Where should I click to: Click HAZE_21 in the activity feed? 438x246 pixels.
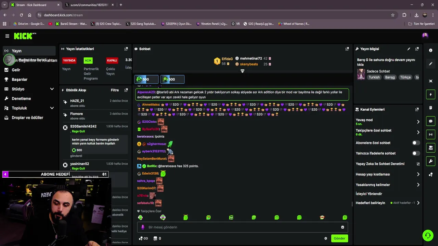pyautogui.click(x=77, y=101)
